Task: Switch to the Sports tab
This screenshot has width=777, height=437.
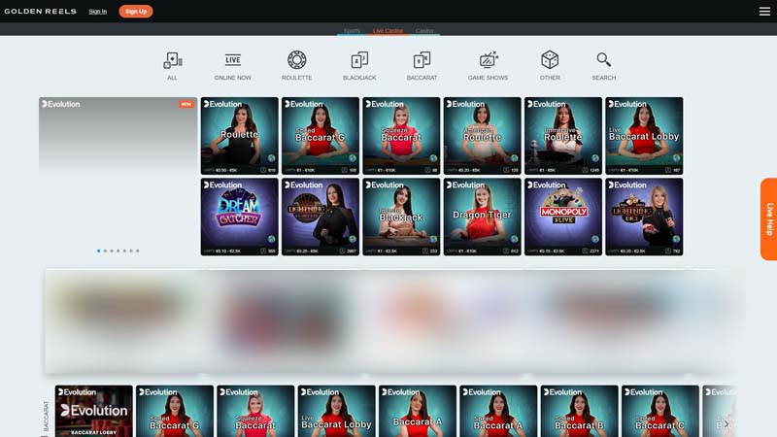Action: coord(352,31)
